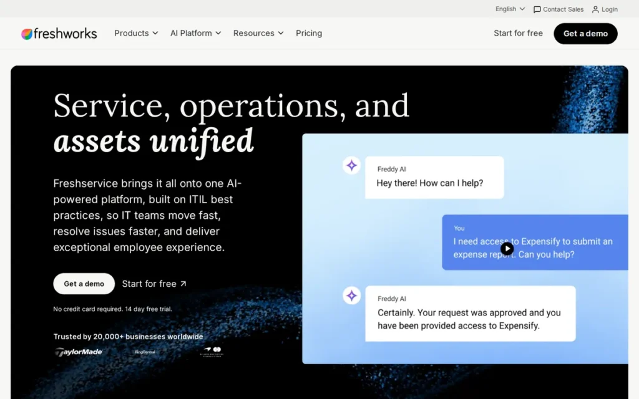Open the English language selector

(x=510, y=9)
